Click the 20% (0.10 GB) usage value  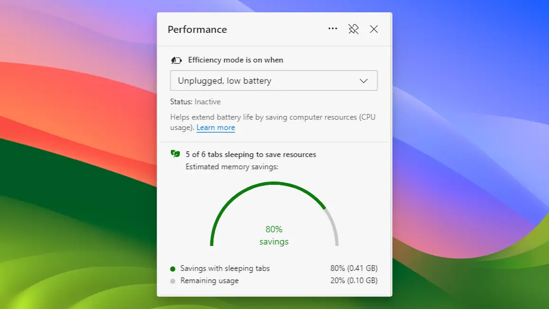(354, 280)
